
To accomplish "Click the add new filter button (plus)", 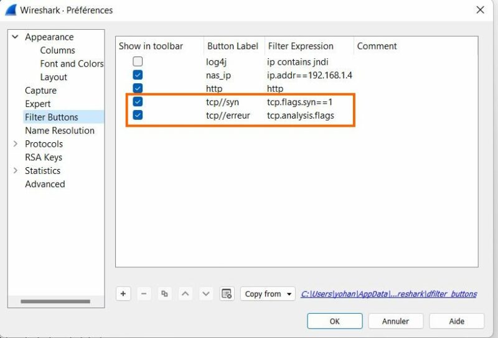I will (123, 294).
